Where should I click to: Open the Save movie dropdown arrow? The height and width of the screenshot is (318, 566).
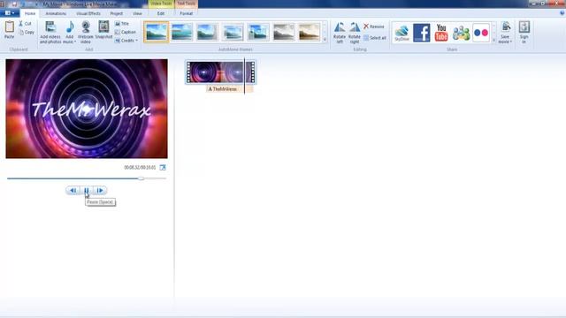511,42
